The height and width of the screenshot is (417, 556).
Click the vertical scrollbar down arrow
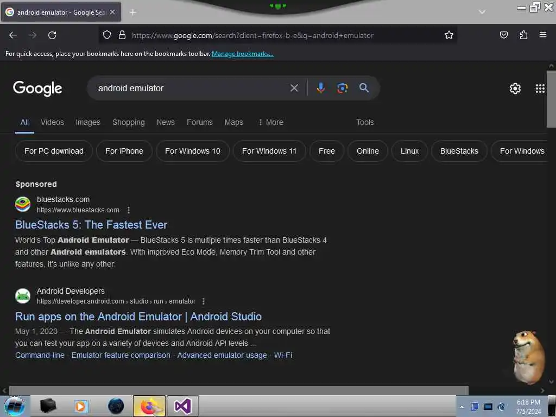click(551, 382)
